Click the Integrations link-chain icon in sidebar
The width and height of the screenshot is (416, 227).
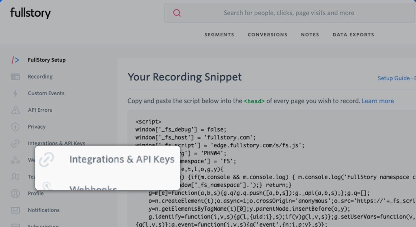pos(15,143)
